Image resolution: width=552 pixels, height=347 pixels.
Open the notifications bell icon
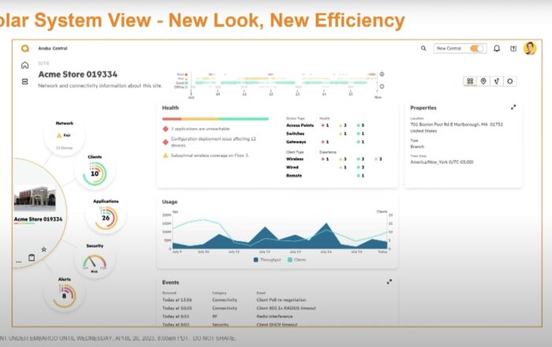497,49
